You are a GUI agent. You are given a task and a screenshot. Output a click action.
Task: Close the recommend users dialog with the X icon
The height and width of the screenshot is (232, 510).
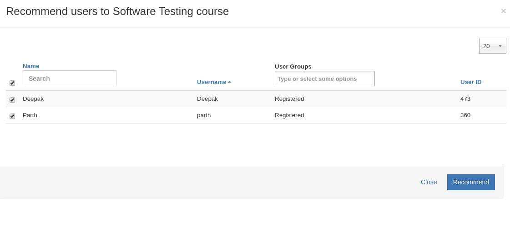503,11
